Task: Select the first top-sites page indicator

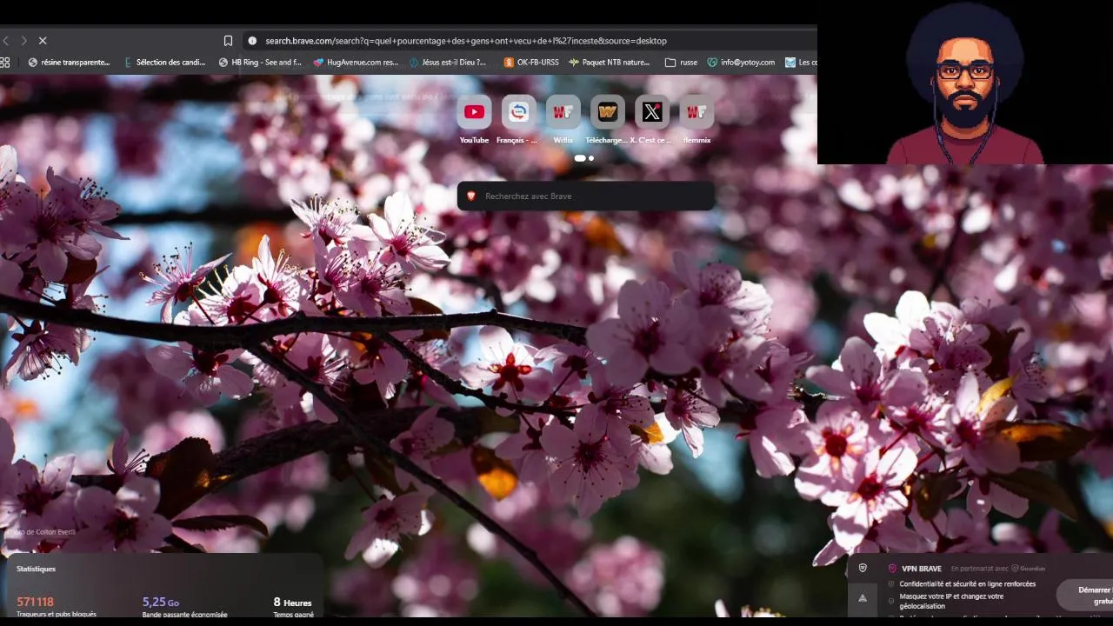Action: pyautogui.click(x=580, y=158)
